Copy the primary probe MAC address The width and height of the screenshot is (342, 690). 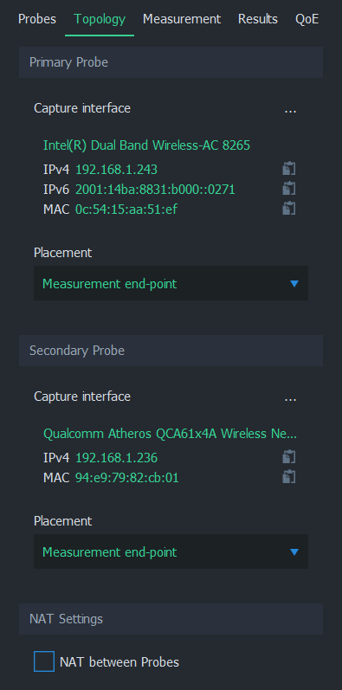click(x=288, y=209)
